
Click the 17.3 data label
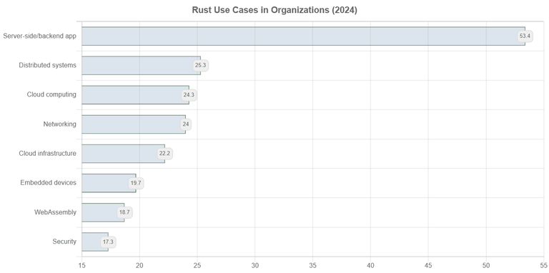pos(108,242)
